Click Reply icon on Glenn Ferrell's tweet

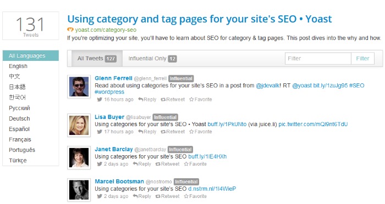[140, 99]
